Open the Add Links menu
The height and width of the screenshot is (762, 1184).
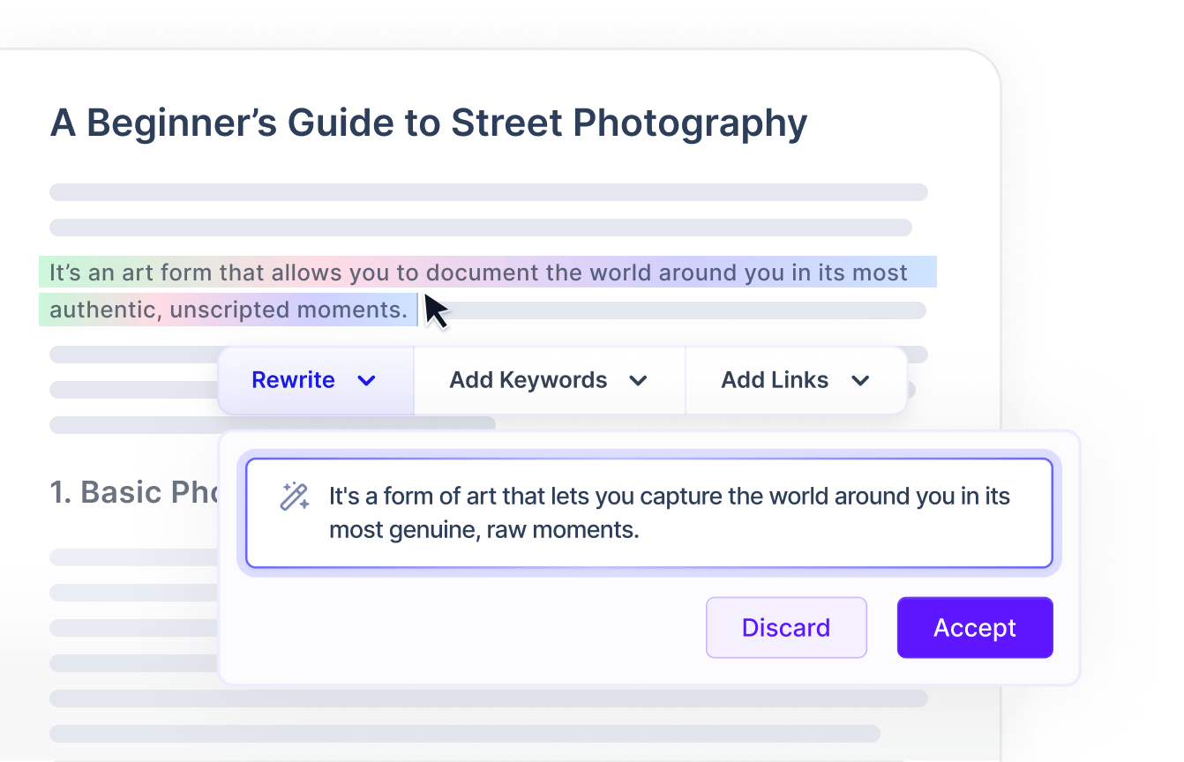tap(796, 380)
